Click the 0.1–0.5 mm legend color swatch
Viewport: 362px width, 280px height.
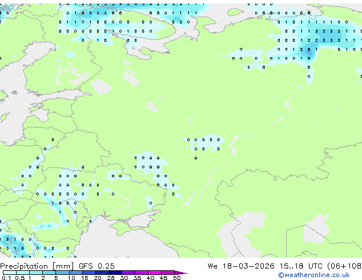[x=10, y=273]
